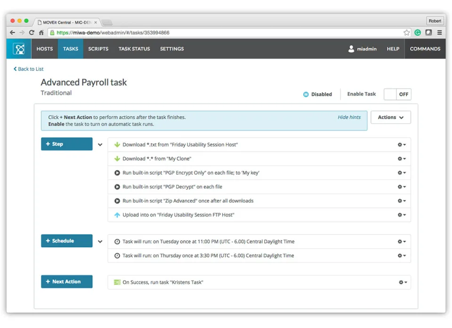Click the + Next Action button

pyautogui.click(x=66, y=281)
